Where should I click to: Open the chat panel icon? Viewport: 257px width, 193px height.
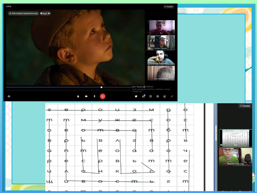point(136,96)
